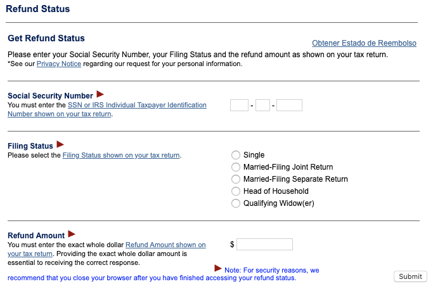Pick the Head of Household option
Viewport: 433px width, 291px height.
tap(236, 191)
